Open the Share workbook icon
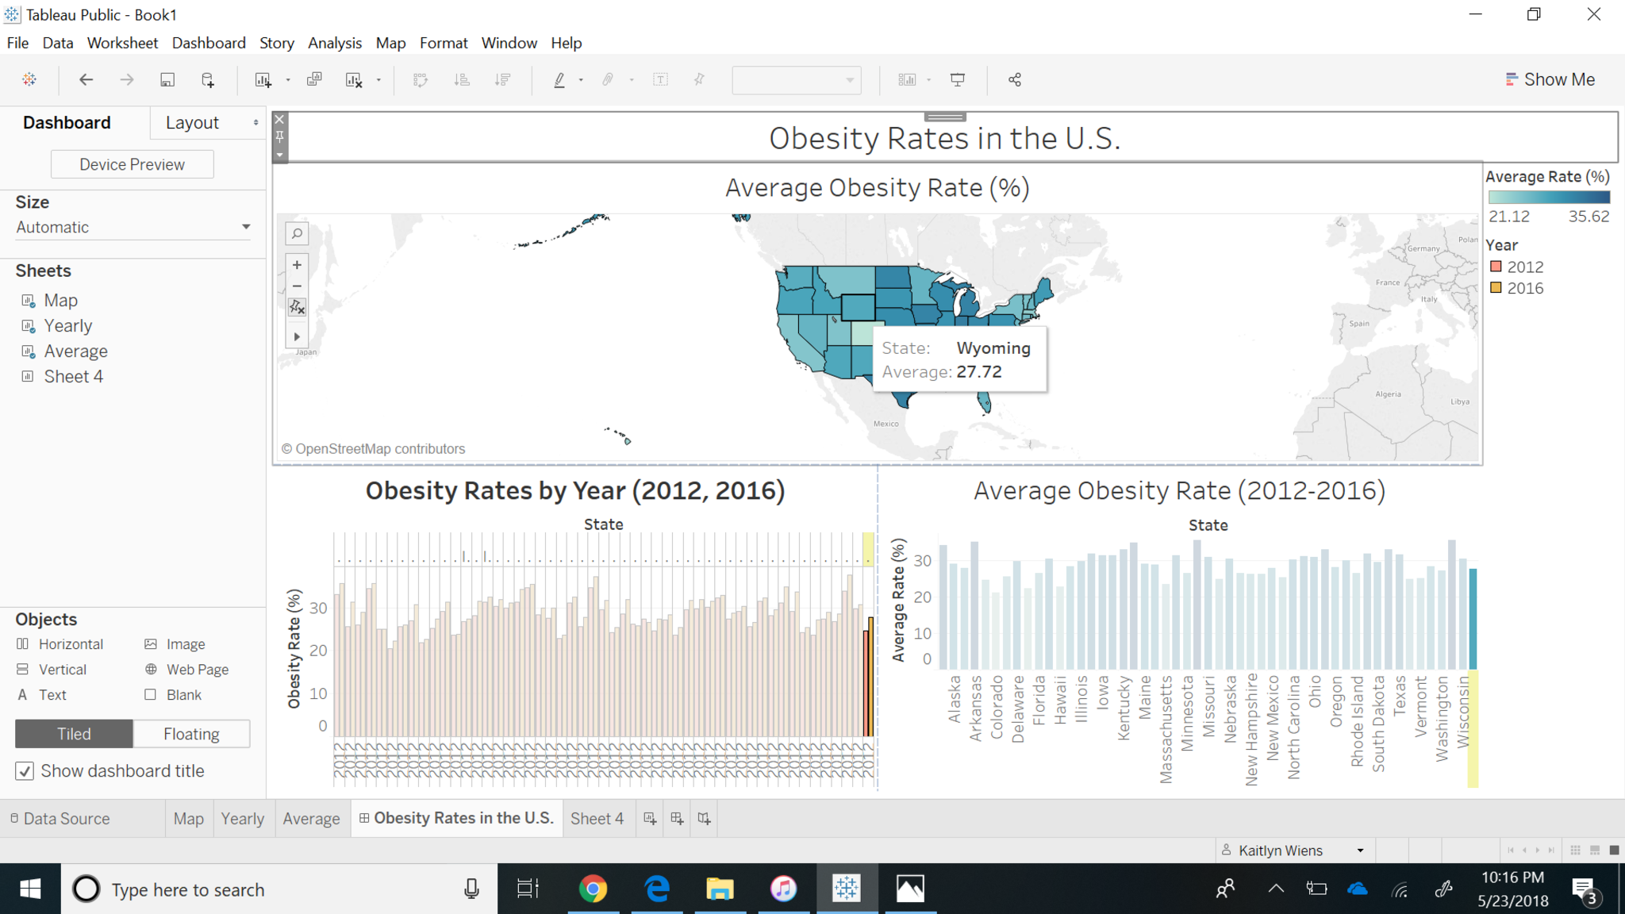The height and width of the screenshot is (914, 1625). pyautogui.click(x=1014, y=79)
